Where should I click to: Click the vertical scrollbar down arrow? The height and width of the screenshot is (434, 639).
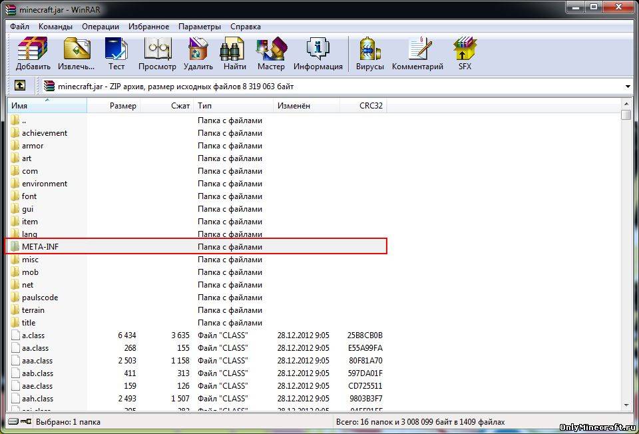point(626,404)
